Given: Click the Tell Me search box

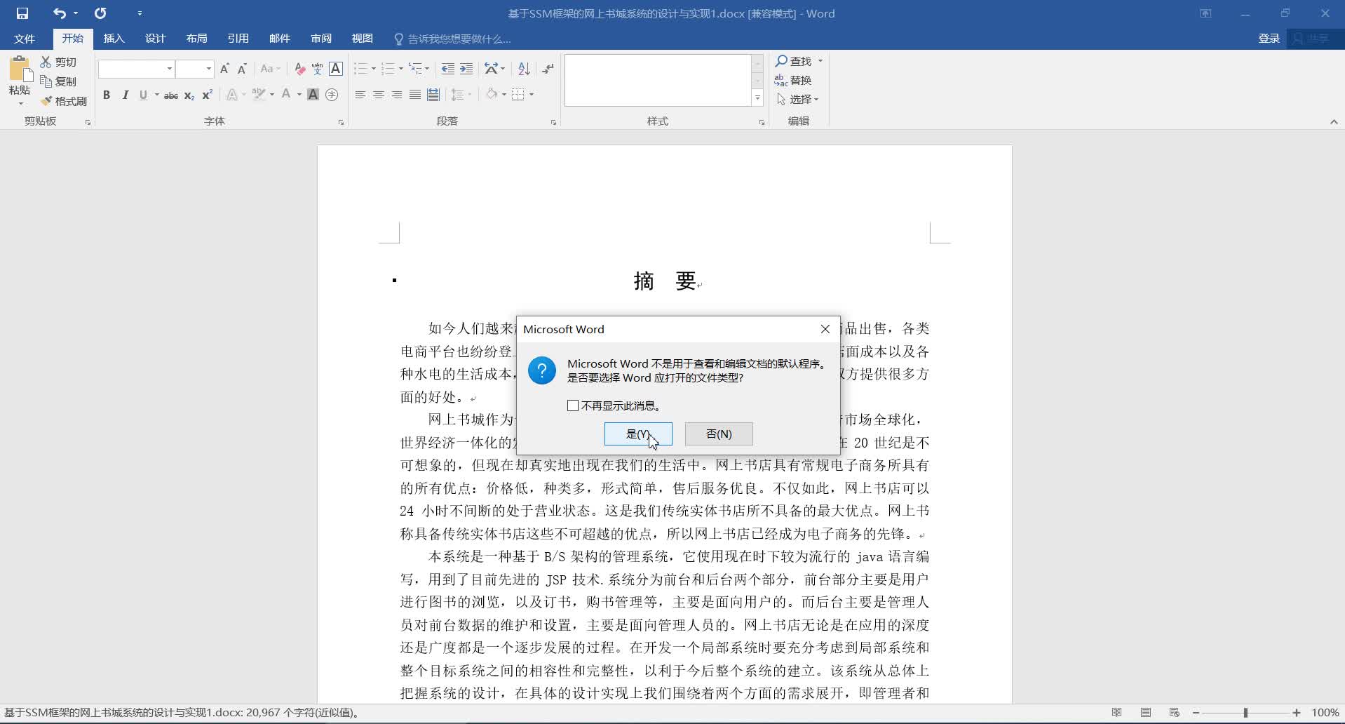Looking at the screenshot, I should tap(453, 39).
